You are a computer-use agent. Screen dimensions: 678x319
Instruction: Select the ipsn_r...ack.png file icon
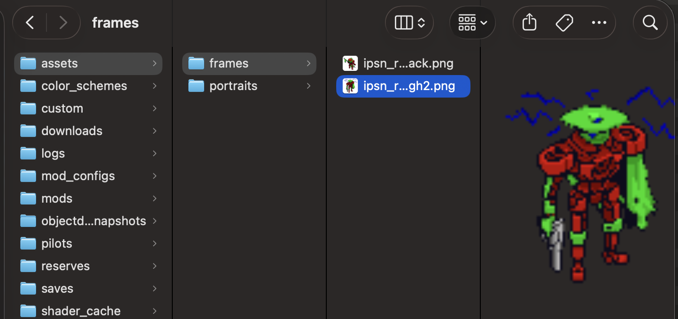350,63
